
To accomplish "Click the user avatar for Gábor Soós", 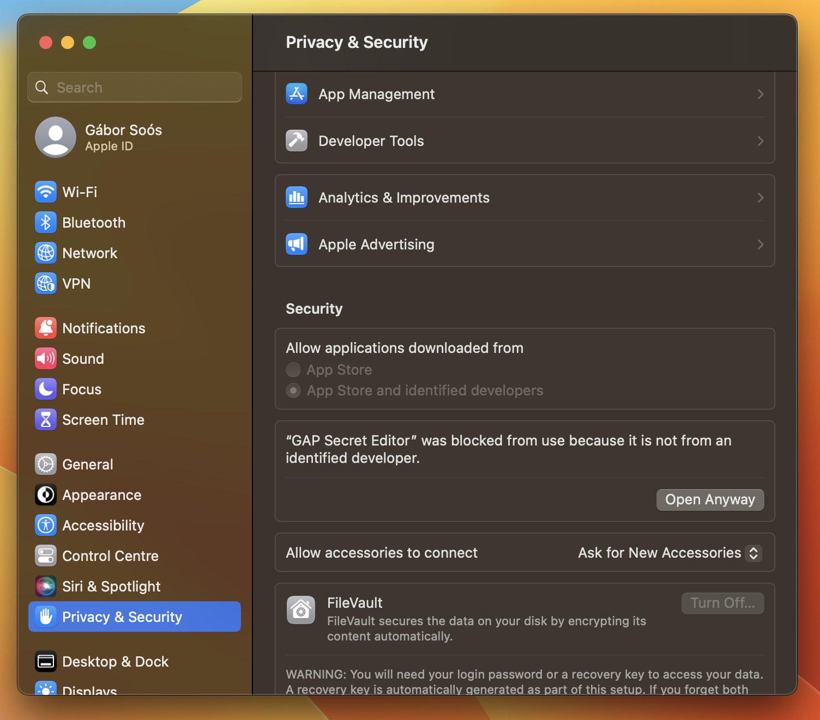I will 56,137.
